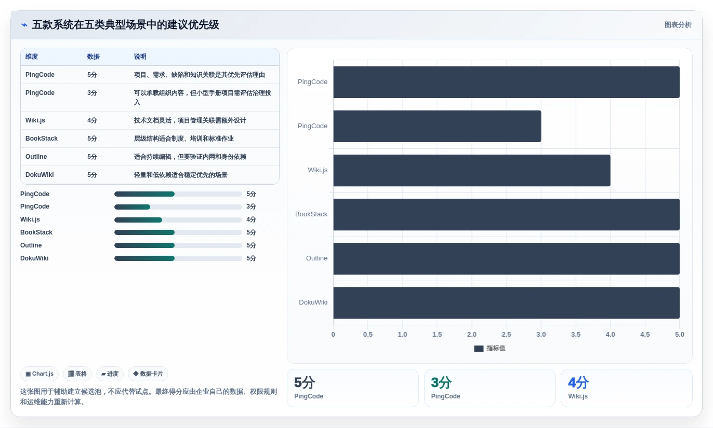Screen dimensions: 713x428
Task: Click the PingCode 3分 progress bar
Action: pyautogui.click(x=178, y=207)
